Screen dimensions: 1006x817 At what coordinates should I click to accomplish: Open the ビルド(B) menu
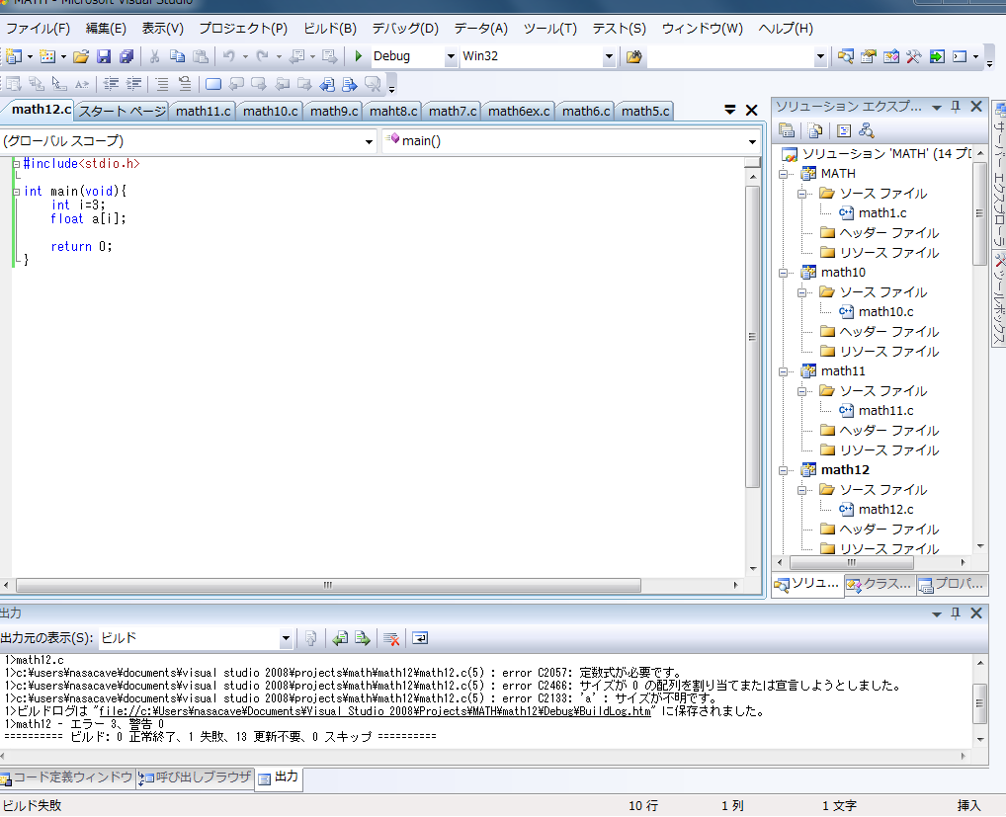pyautogui.click(x=330, y=29)
